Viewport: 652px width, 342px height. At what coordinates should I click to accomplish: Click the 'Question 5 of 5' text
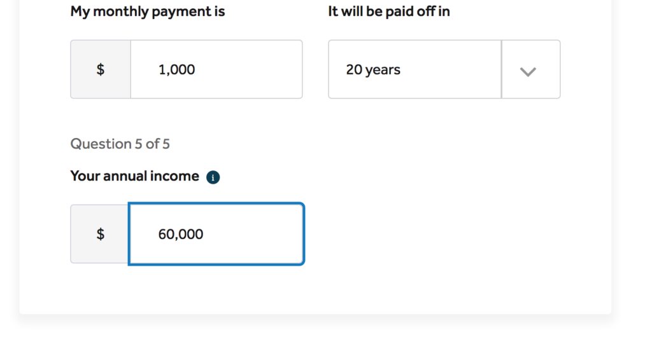(120, 144)
